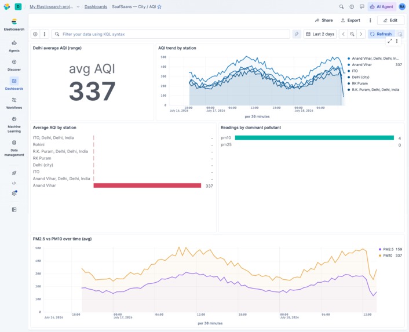Click the PM10 color swatch in legend

pos(380,256)
